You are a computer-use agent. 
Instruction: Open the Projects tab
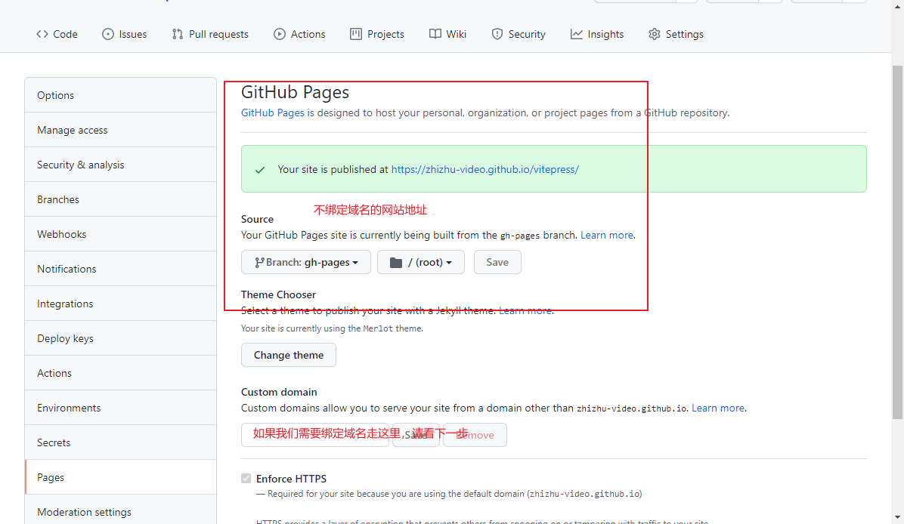coord(377,34)
